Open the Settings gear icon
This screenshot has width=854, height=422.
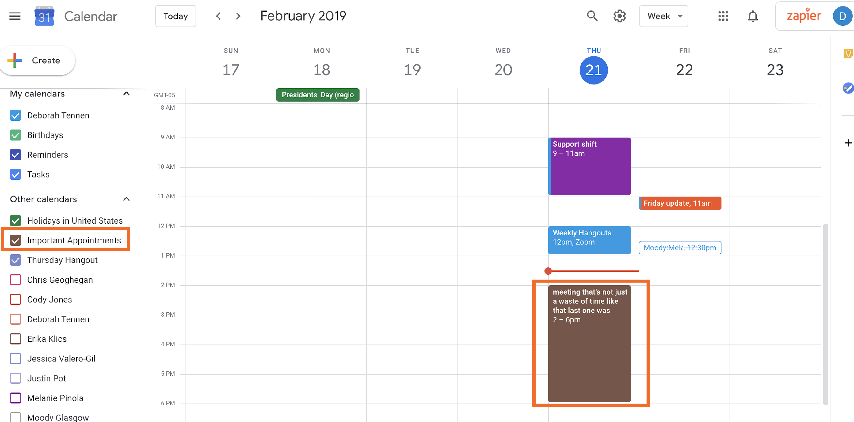[620, 16]
